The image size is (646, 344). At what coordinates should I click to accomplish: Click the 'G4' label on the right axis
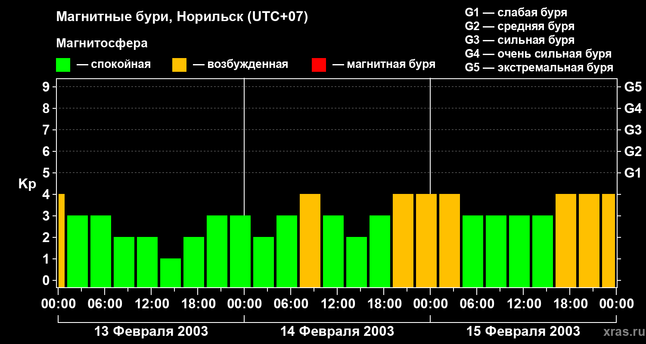tap(633, 109)
